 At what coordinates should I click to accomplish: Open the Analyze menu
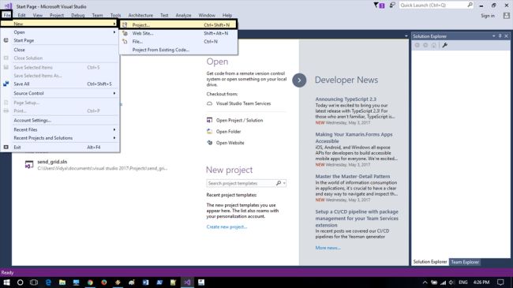tap(184, 15)
